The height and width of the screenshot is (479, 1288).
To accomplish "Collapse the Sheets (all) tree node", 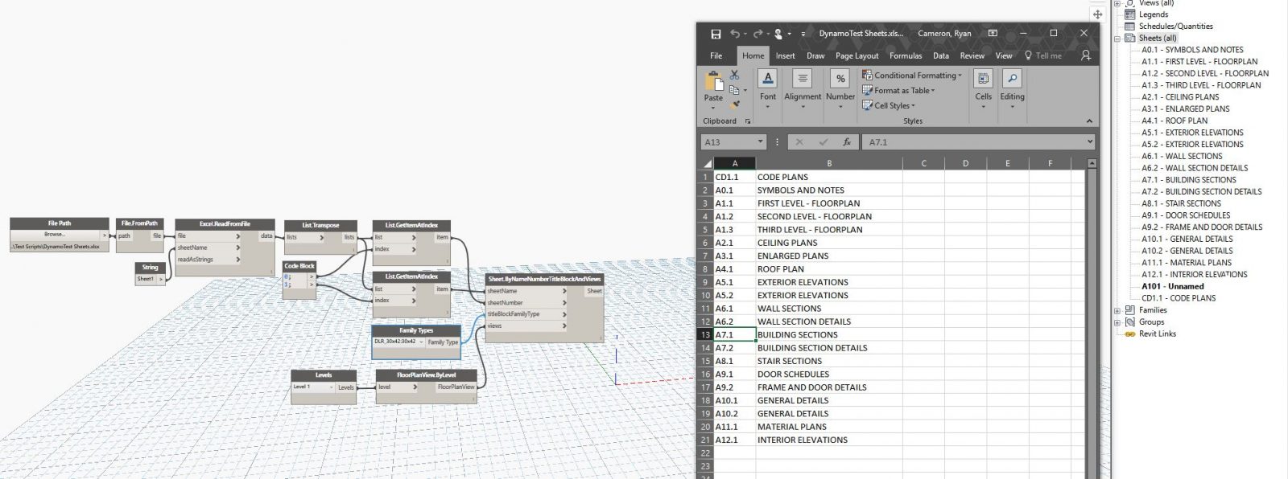I will (1117, 38).
